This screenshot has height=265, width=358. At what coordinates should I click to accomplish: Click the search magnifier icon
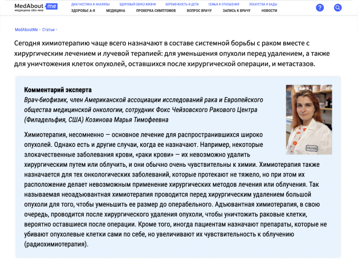click(337, 7)
